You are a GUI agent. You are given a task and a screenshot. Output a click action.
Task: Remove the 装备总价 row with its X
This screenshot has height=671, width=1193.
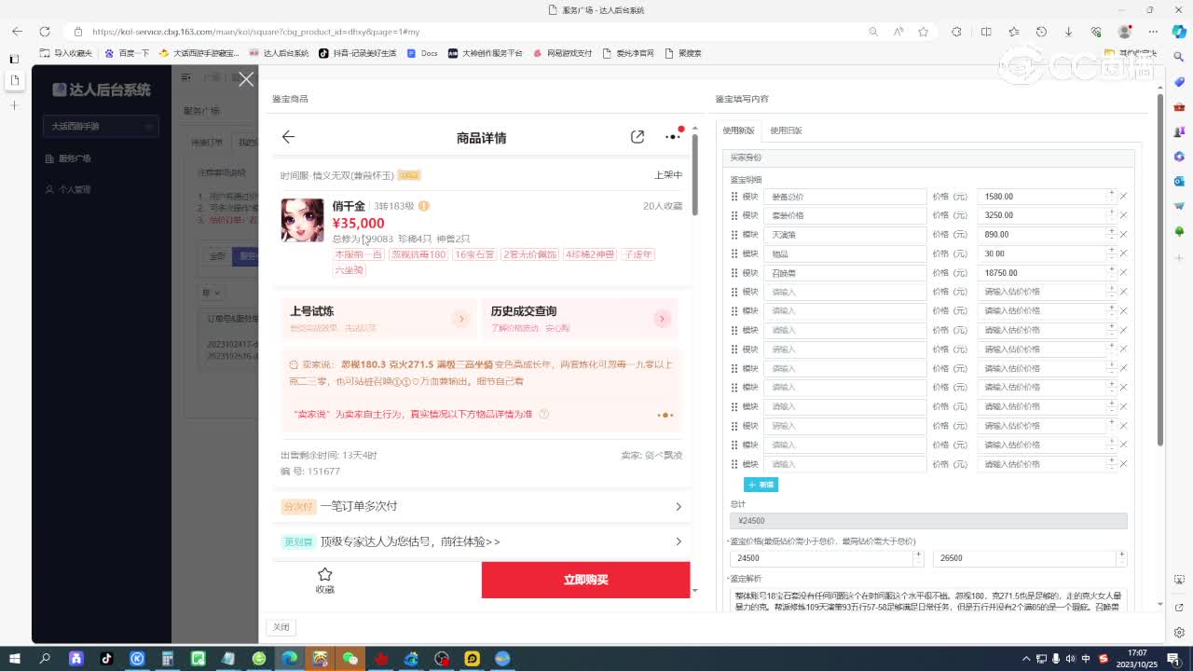[1123, 197]
